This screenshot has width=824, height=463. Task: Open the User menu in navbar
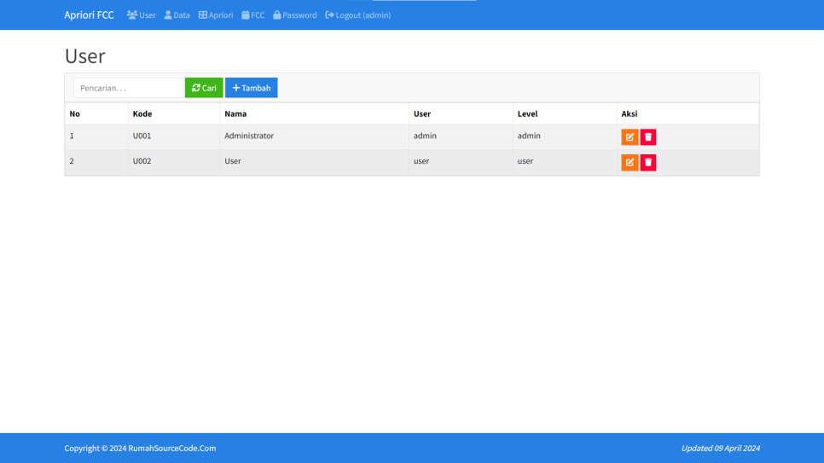tap(142, 15)
